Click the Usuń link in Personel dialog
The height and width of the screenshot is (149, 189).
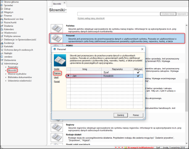tap(56, 77)
